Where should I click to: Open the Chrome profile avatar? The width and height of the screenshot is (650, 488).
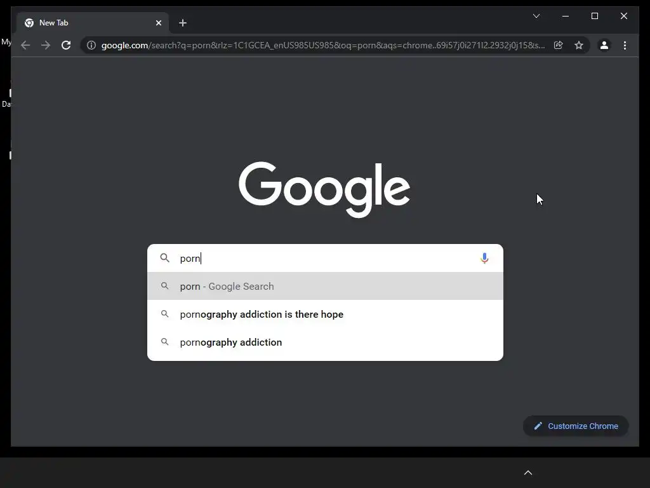click(x=604, y=45)
